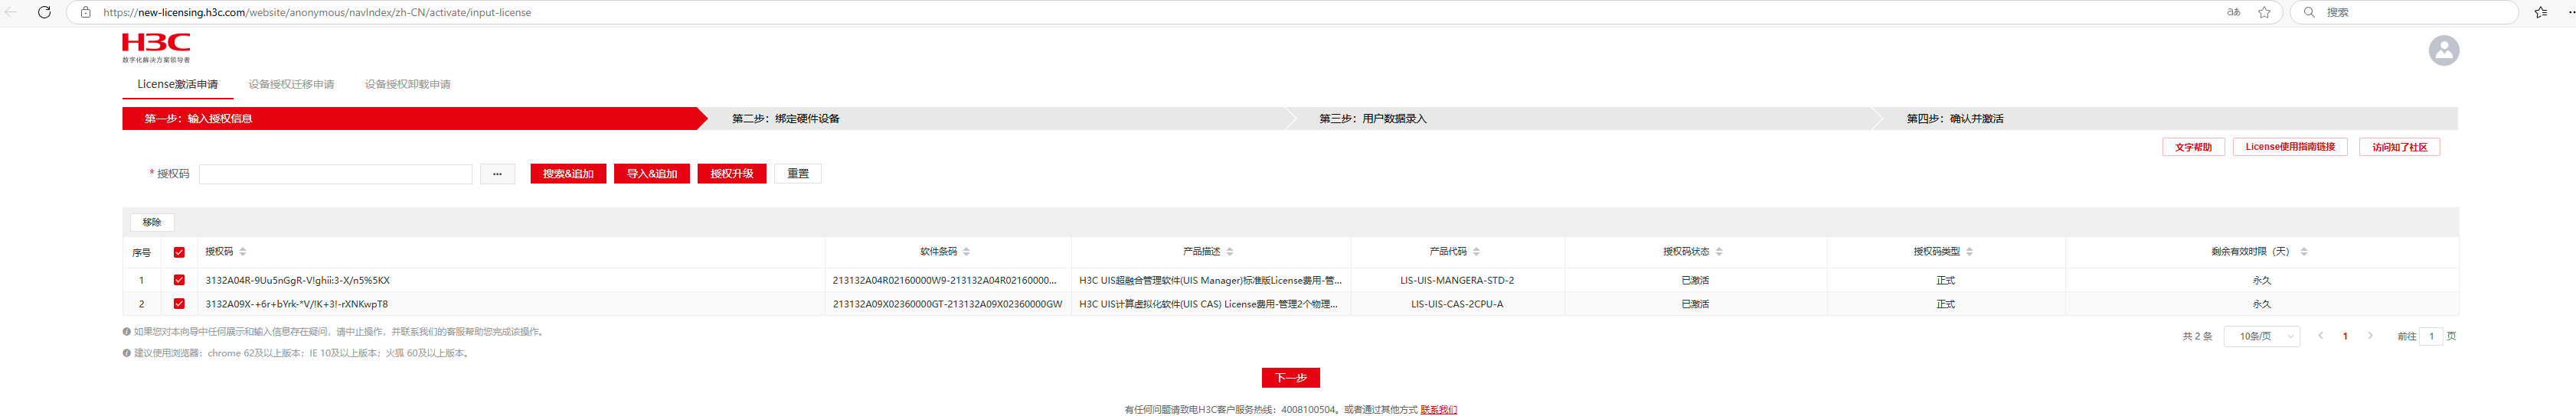
Task: Click the 前往 page number input
Action: [2431, 336]
